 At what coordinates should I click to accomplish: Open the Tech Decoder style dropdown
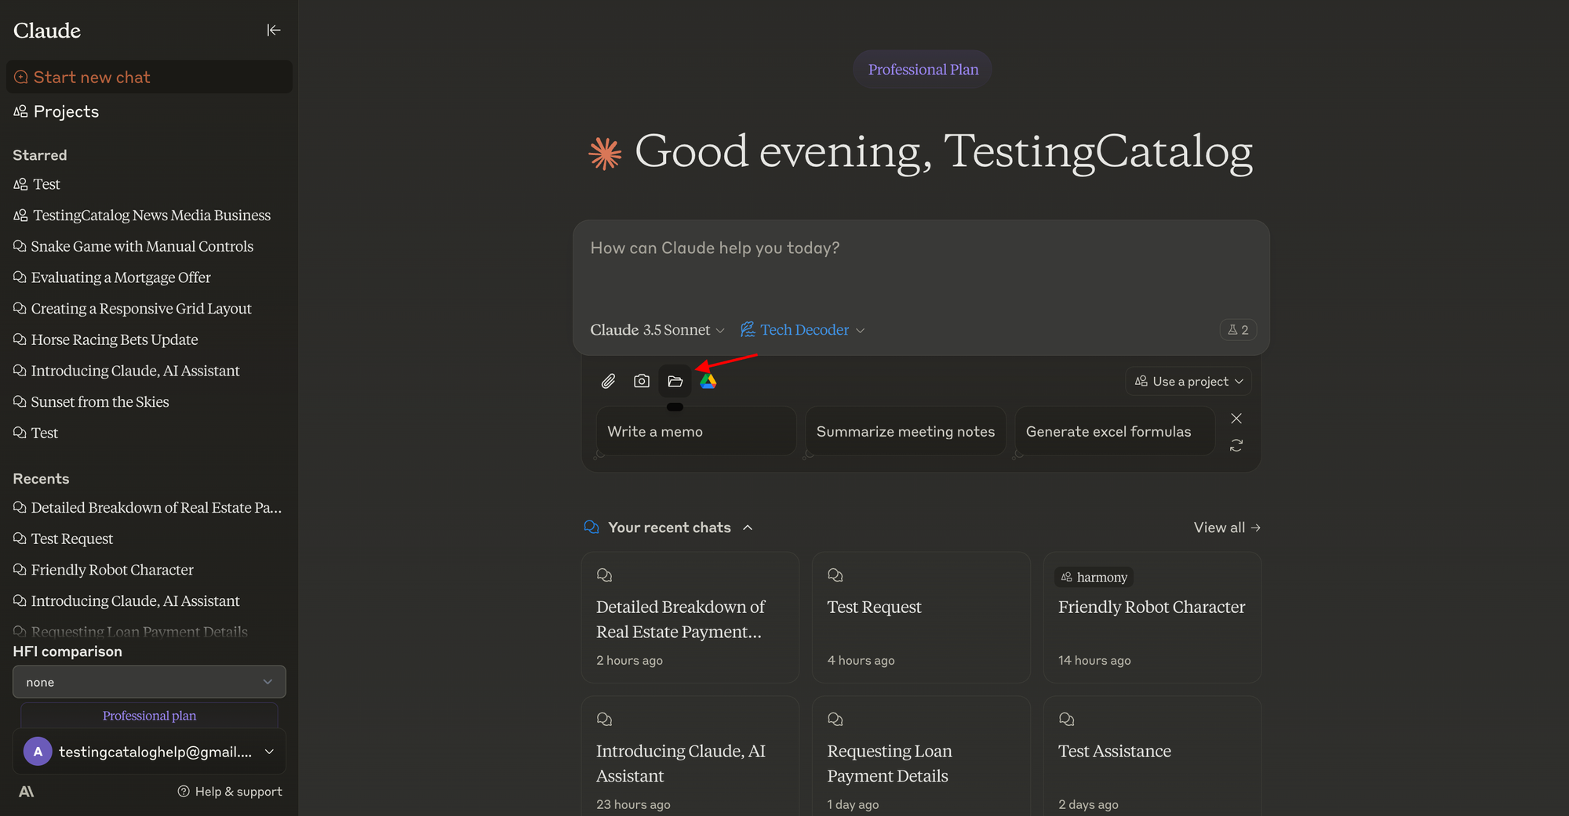tap(803, 330)
